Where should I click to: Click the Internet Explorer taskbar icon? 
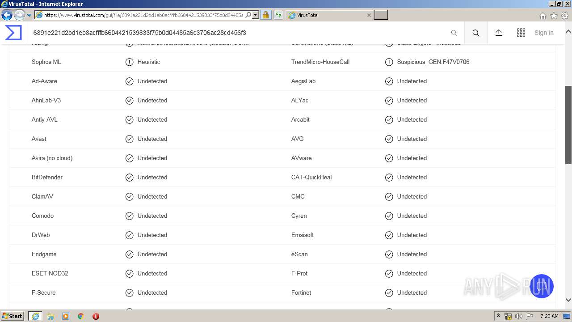tap(35, 316)
